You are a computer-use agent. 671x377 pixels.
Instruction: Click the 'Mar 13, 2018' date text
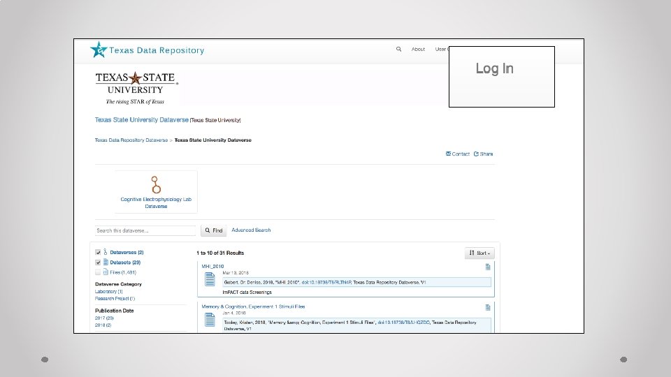click(x=236, y=273)
